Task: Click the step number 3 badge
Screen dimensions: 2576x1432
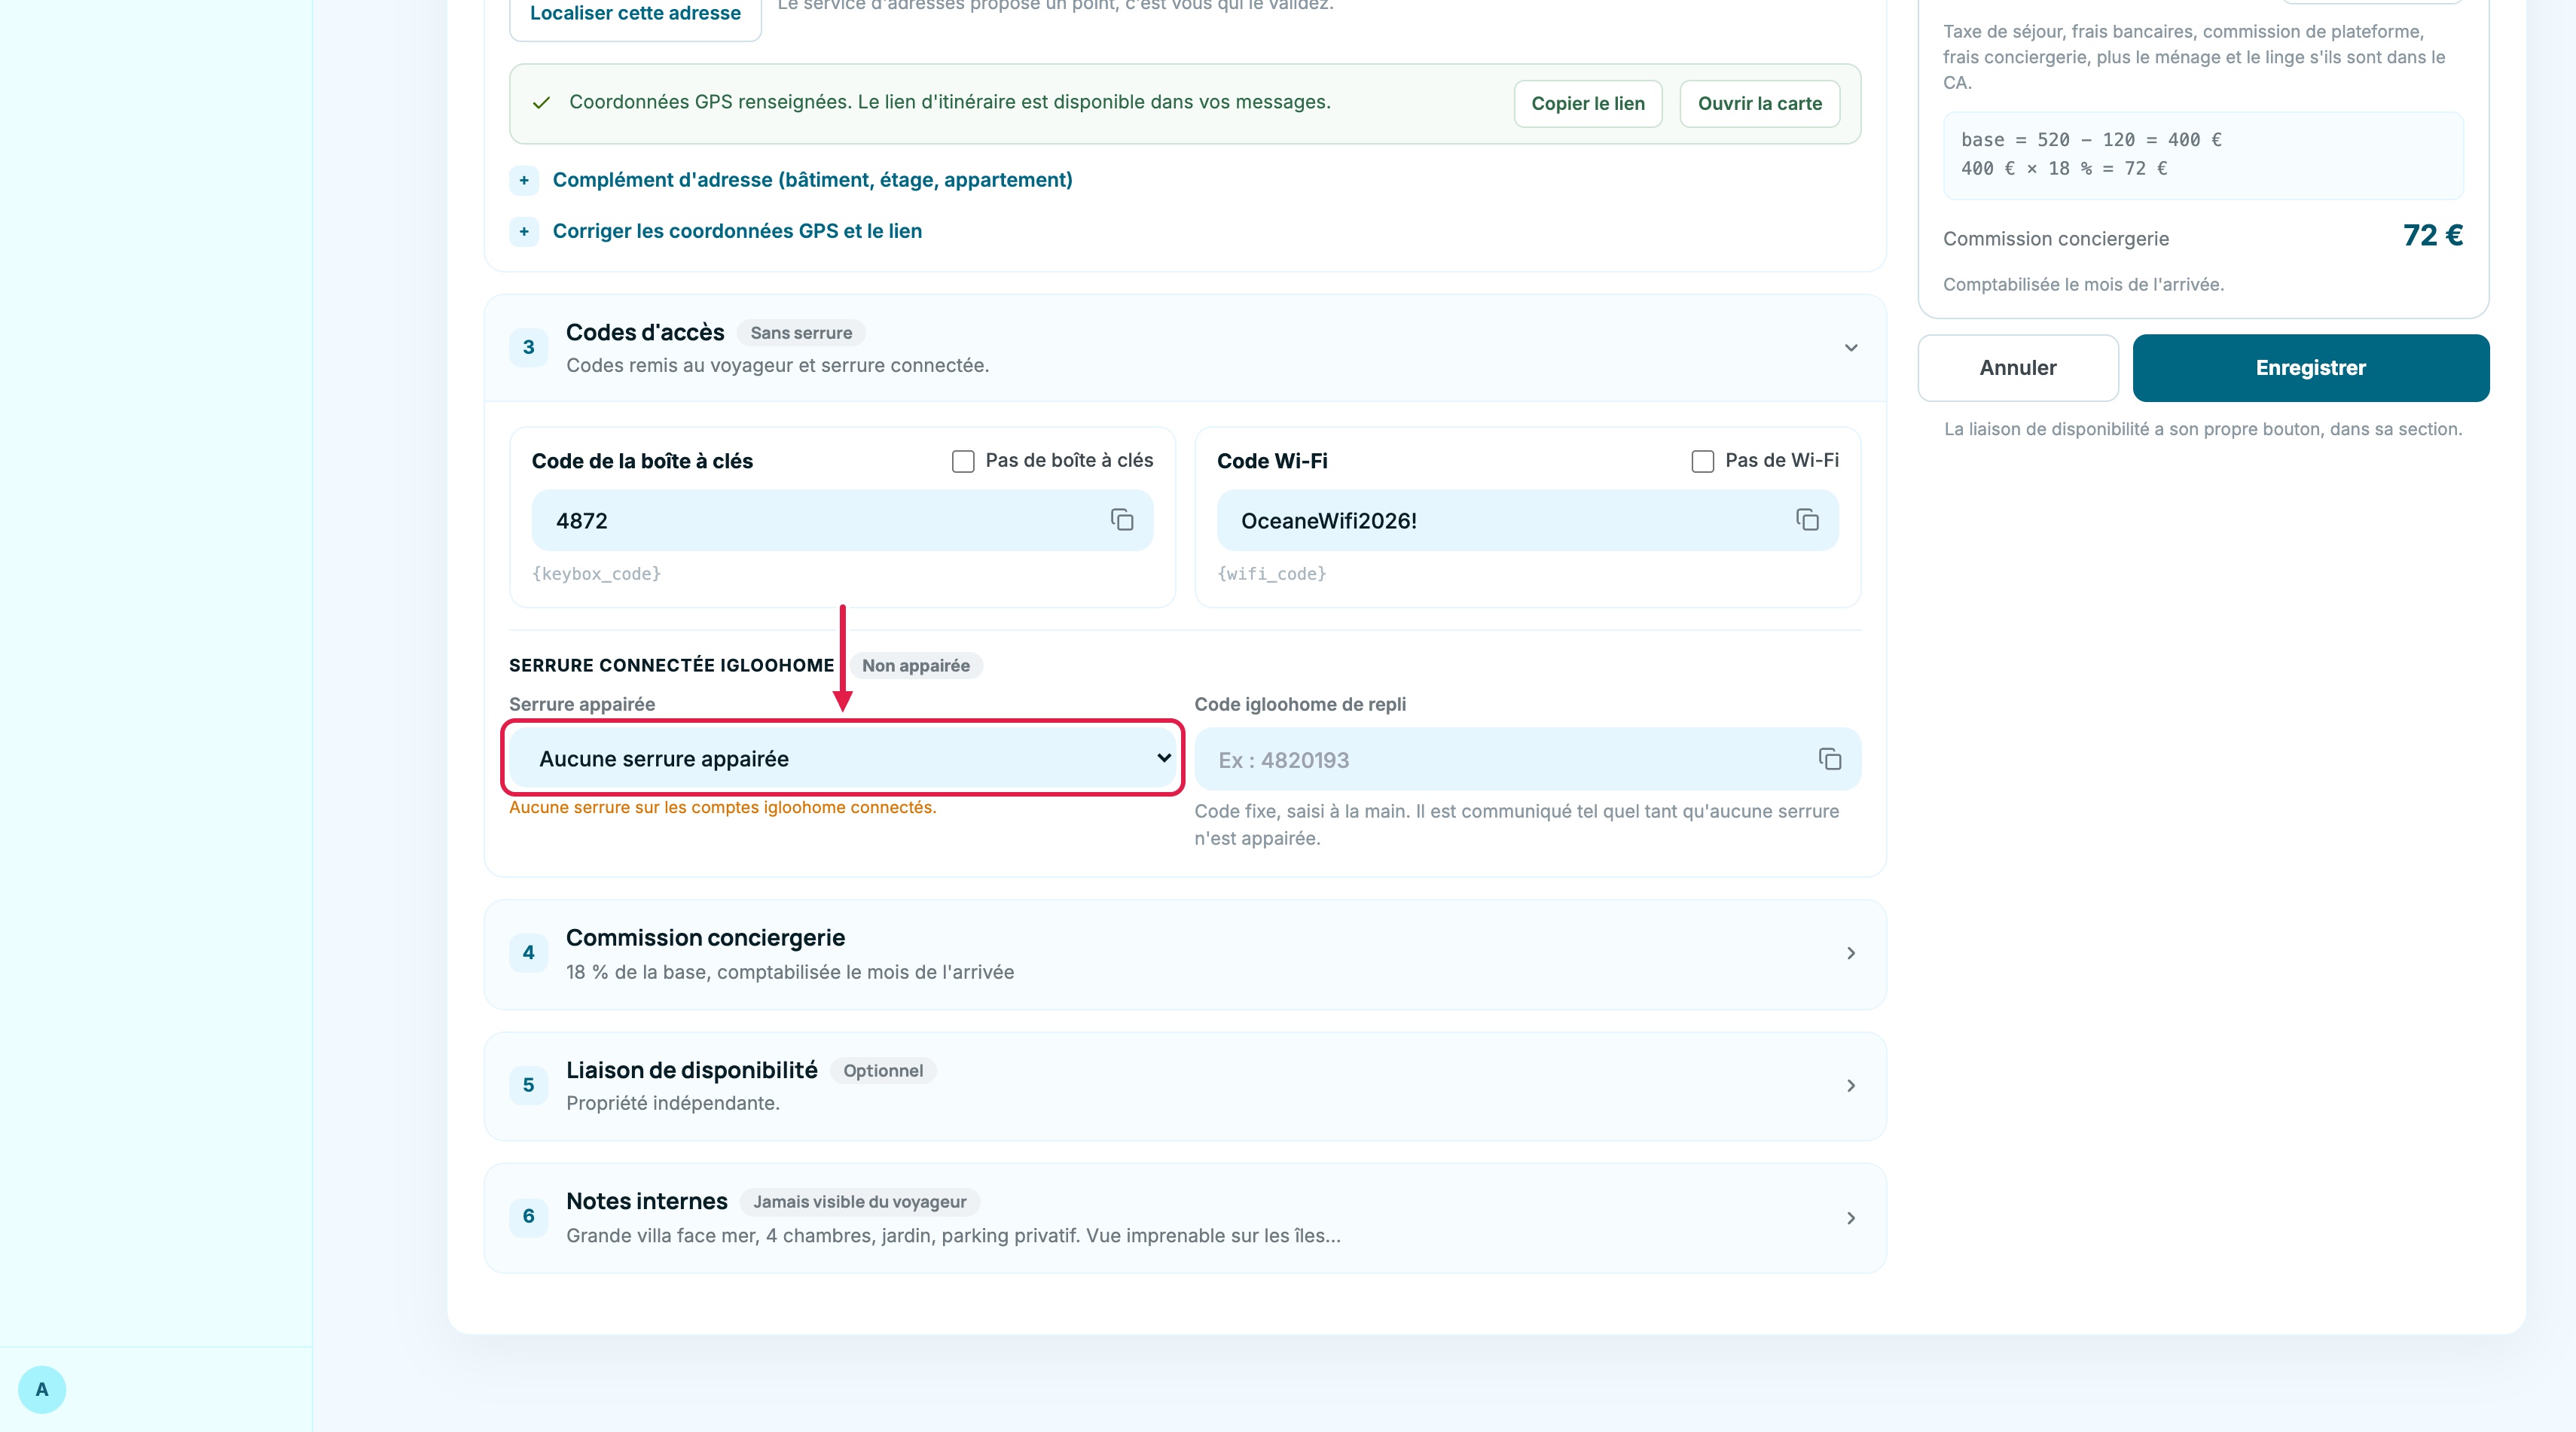Action: (x=529, y=348)
